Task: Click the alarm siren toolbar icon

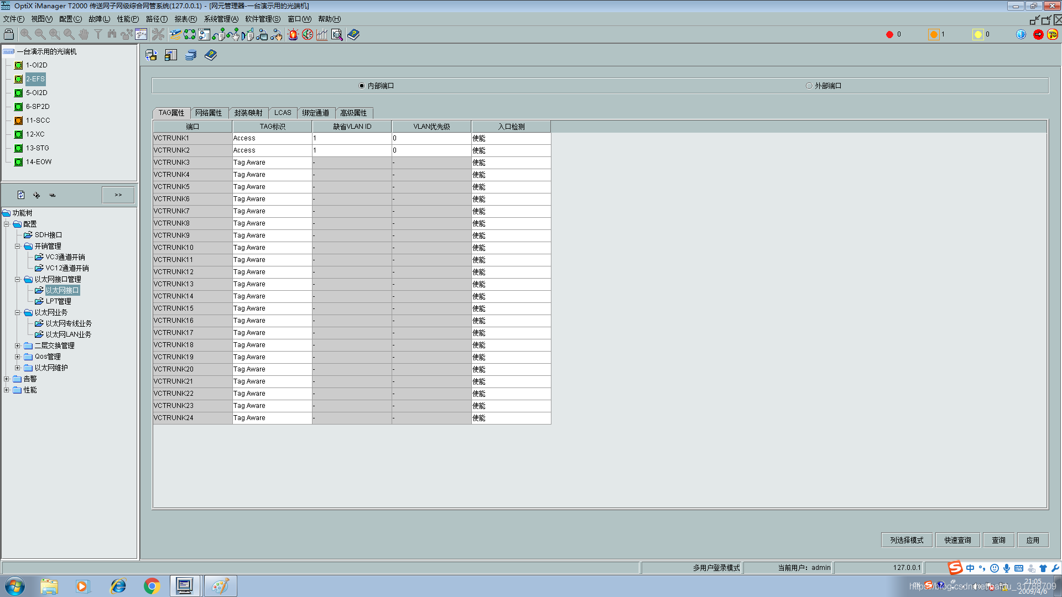Action: pyautogui.click(x=293, y=34)
